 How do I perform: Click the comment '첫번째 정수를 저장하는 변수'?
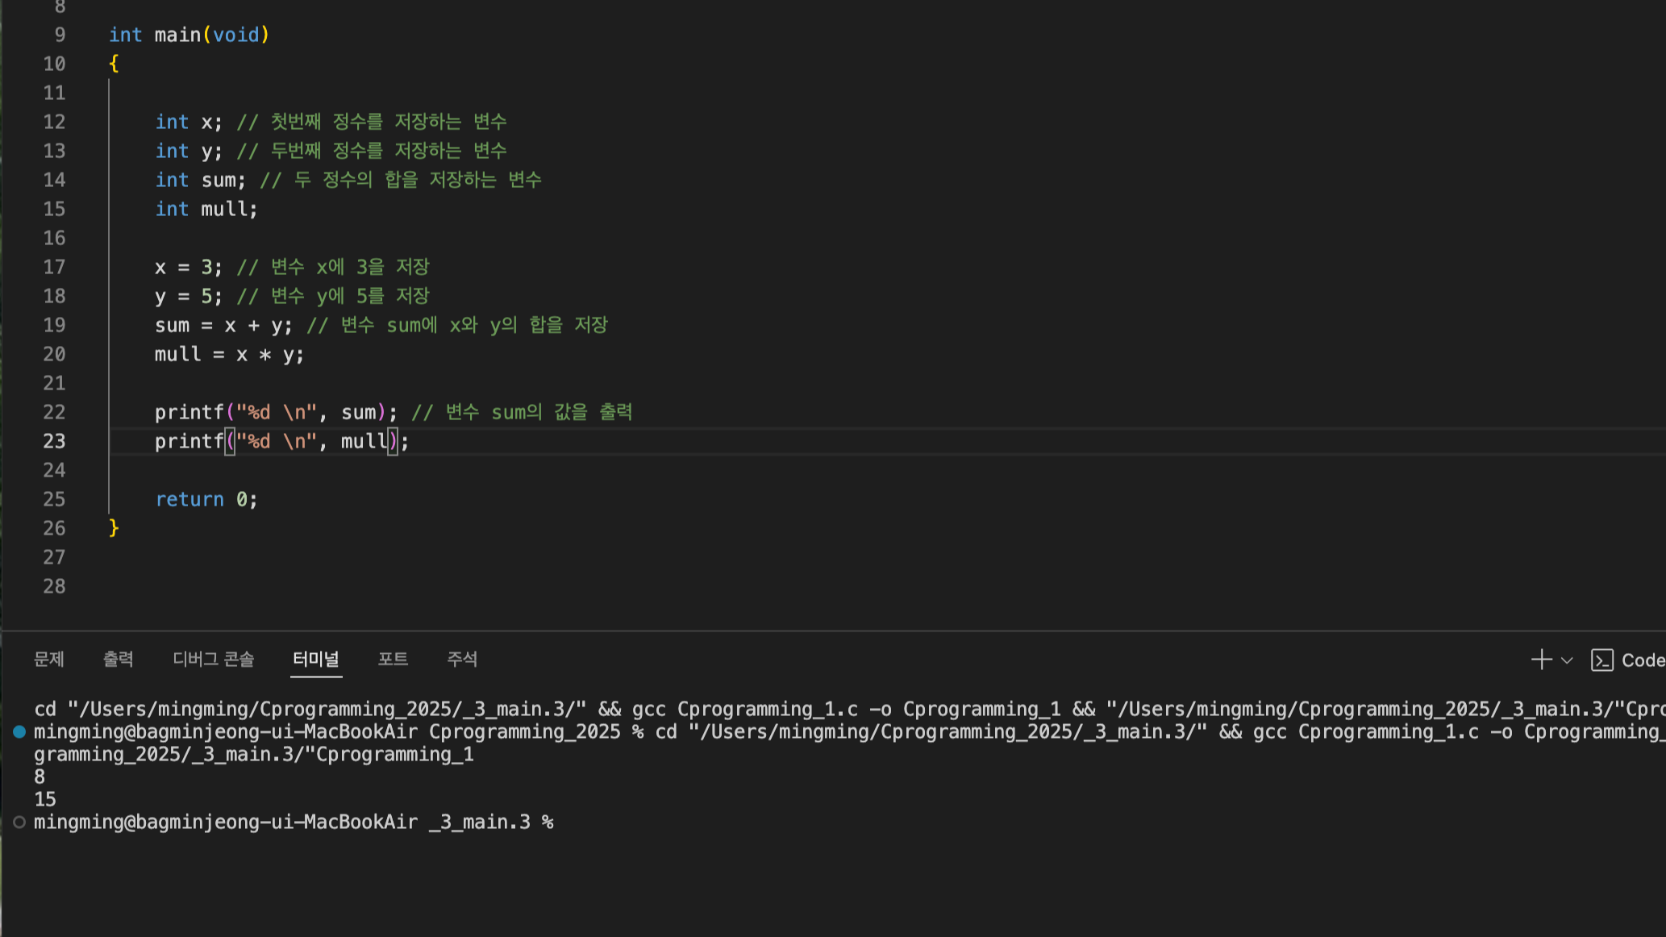tap(389, 122)
